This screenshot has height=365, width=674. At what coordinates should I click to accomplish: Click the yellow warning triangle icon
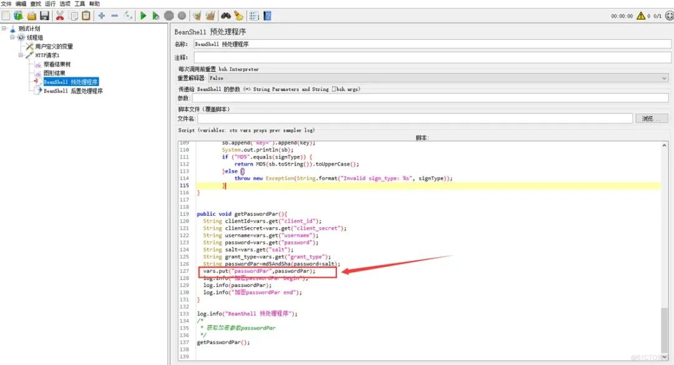click(641, 16)
